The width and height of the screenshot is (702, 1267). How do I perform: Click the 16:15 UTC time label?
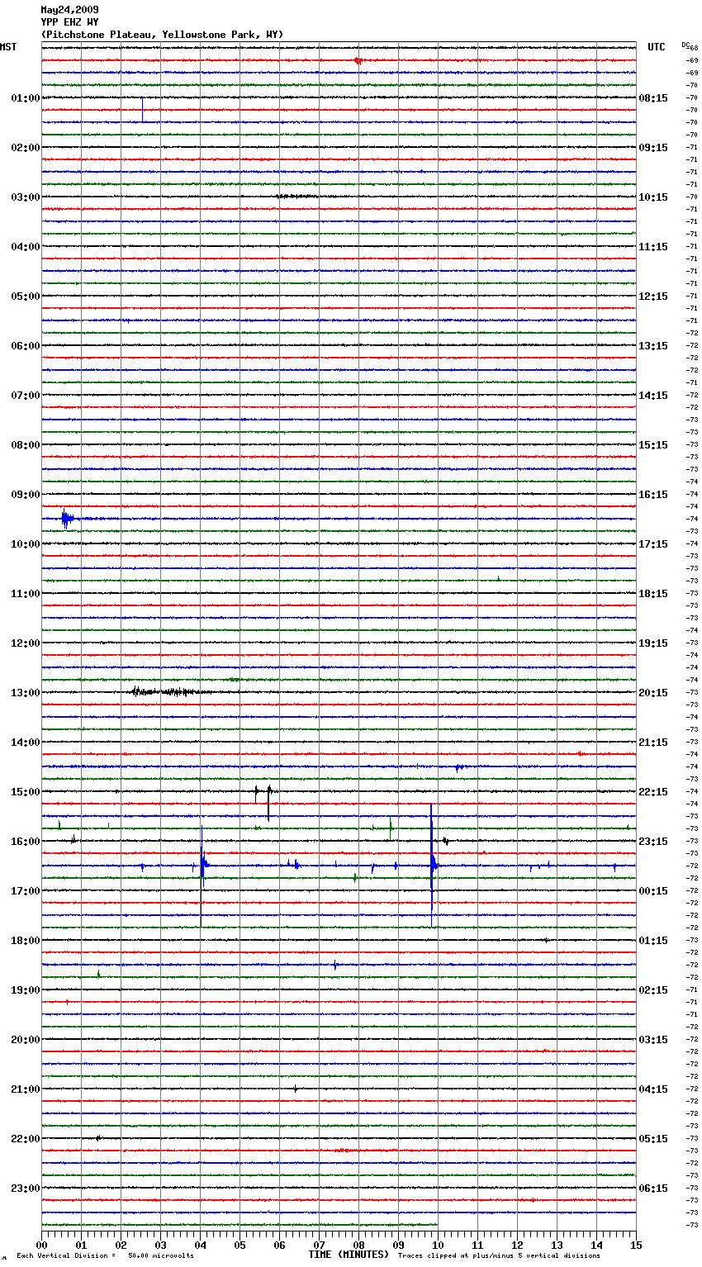(653, 495)
